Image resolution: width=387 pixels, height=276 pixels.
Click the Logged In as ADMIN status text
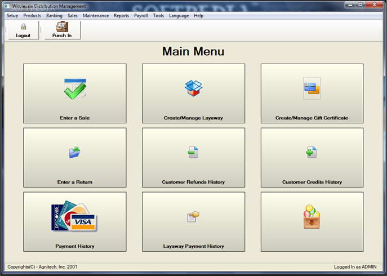point(355,267)
